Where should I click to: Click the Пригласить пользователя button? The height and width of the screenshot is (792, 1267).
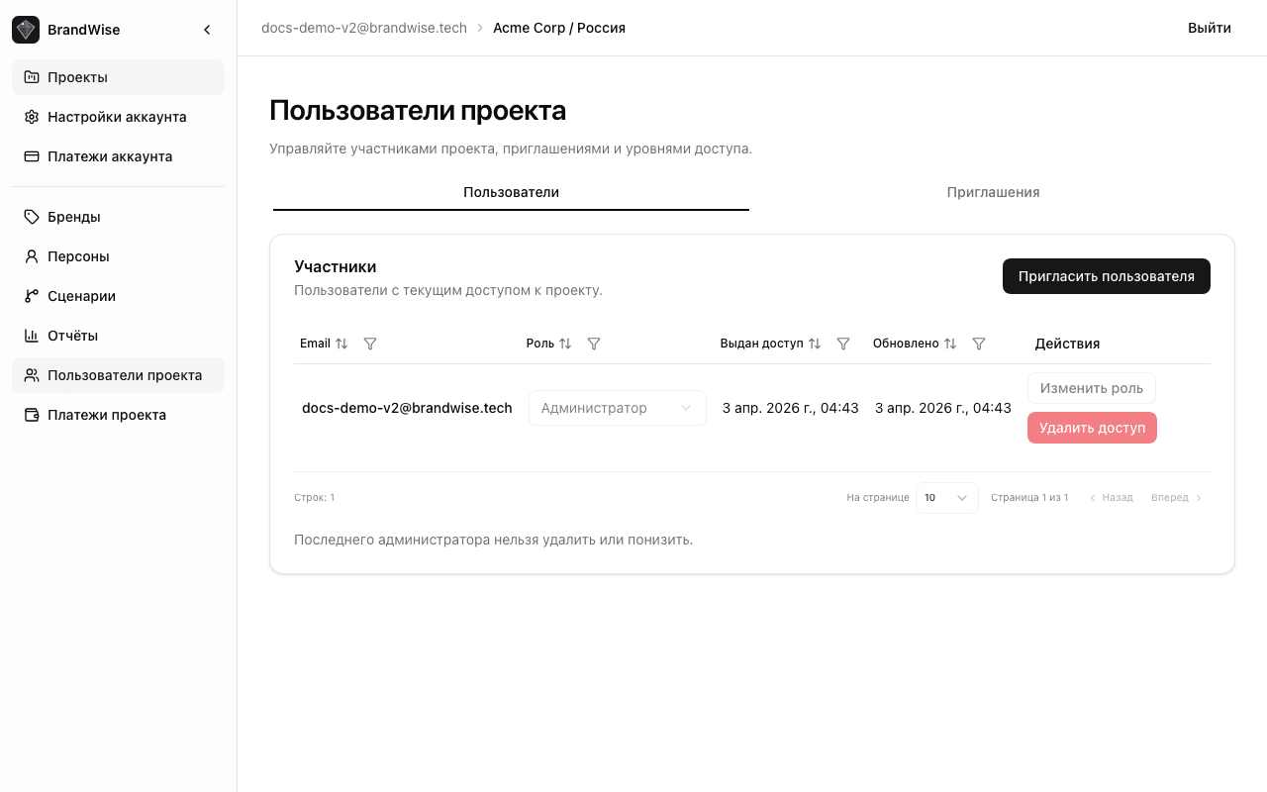1106,276
